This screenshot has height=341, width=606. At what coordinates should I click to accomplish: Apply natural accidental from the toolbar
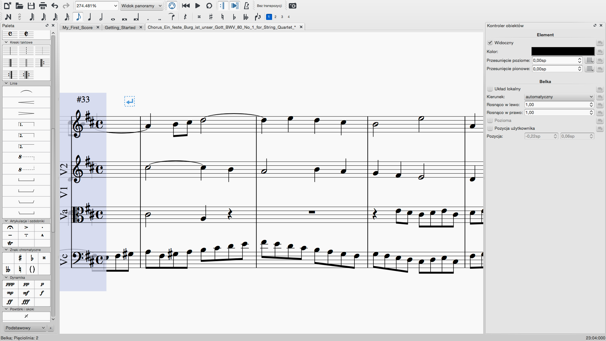coord(223,17)
